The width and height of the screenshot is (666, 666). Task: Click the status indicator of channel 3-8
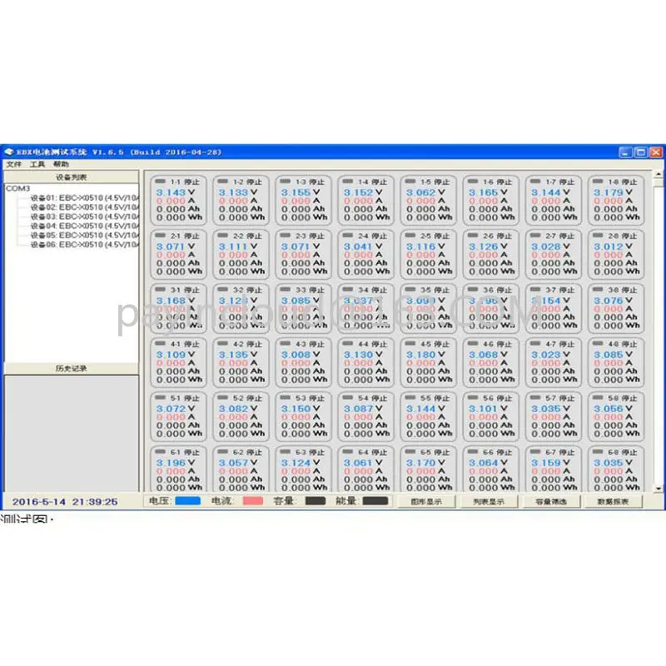click(598, 289)
